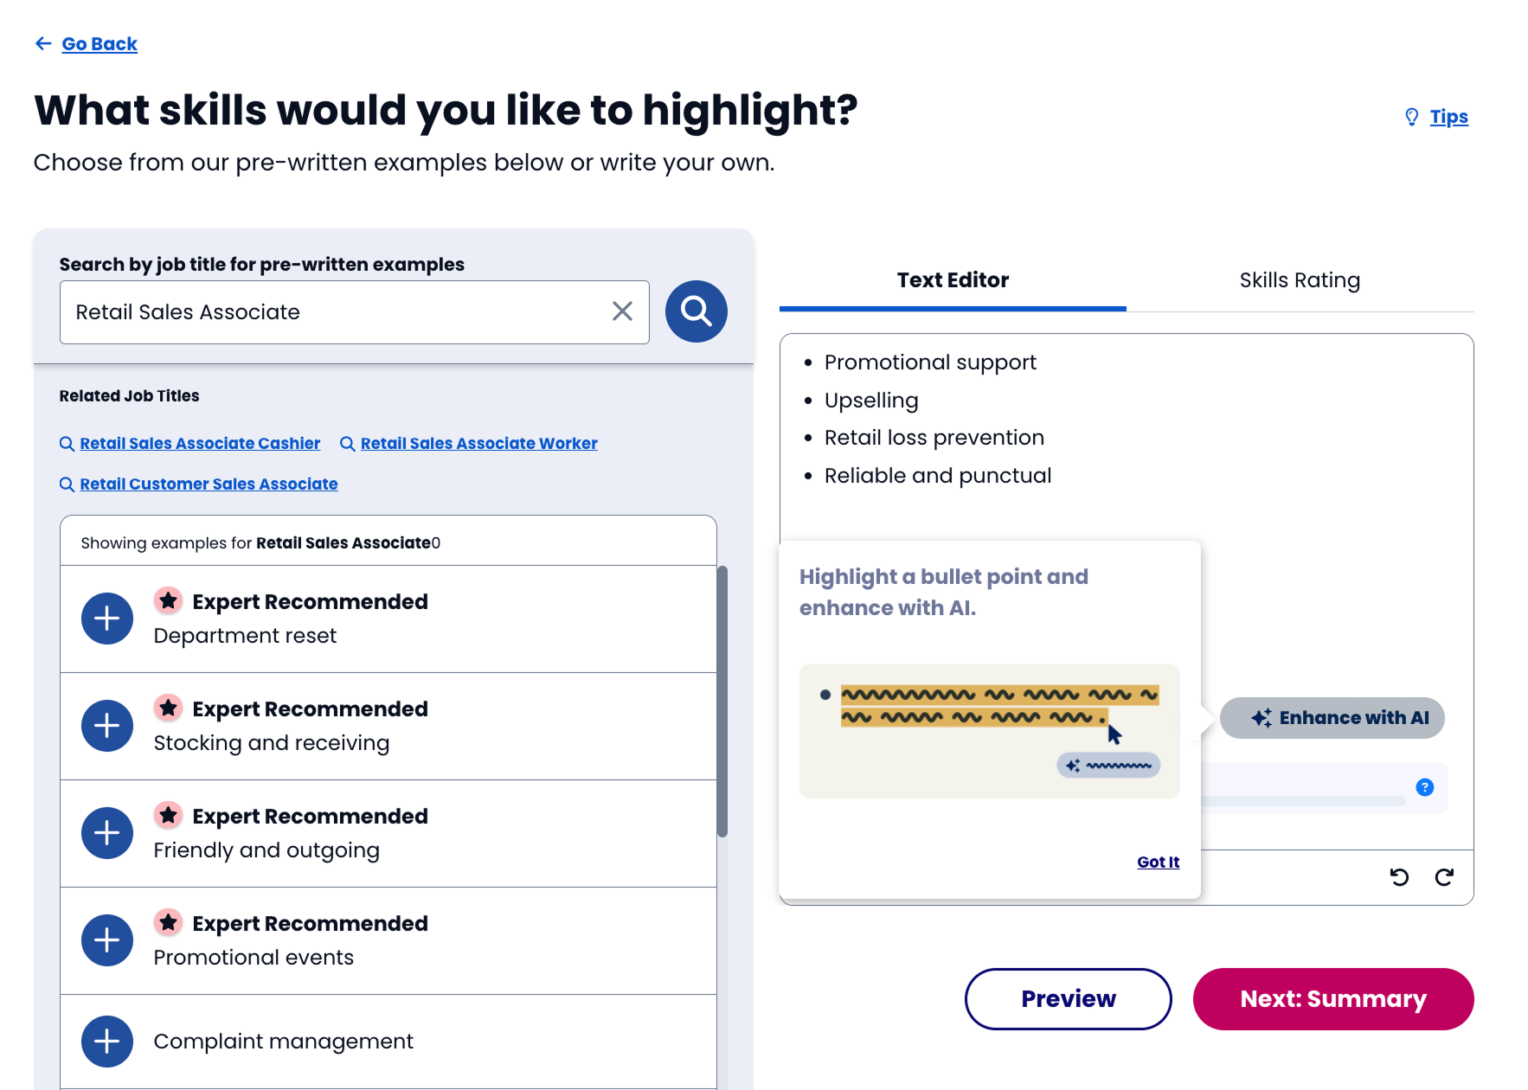Select the Text Editor tab

(x=953, y=280)
